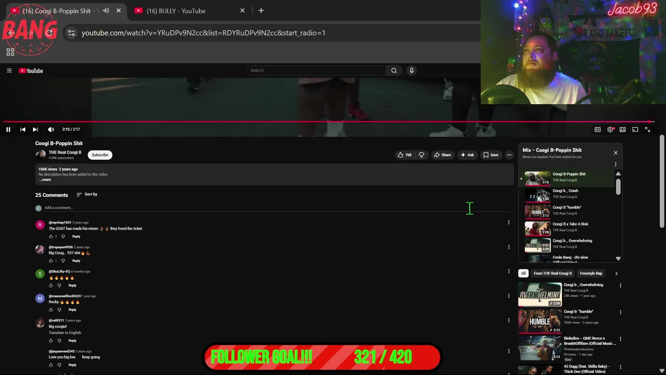666x375 pixels.
Task: Dislike @masonrelliford4324's Rocky comment
Action: [59, 310]
